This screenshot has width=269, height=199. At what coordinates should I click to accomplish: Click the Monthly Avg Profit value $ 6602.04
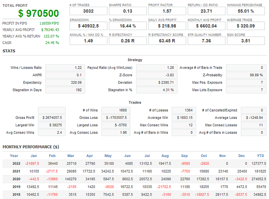click(x=206, y=26)
